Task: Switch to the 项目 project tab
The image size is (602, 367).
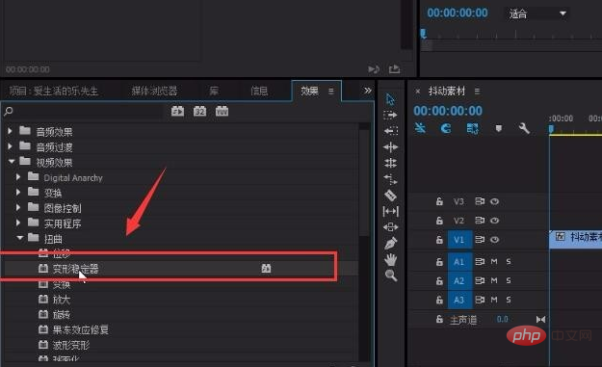Action: coord(53,91)
